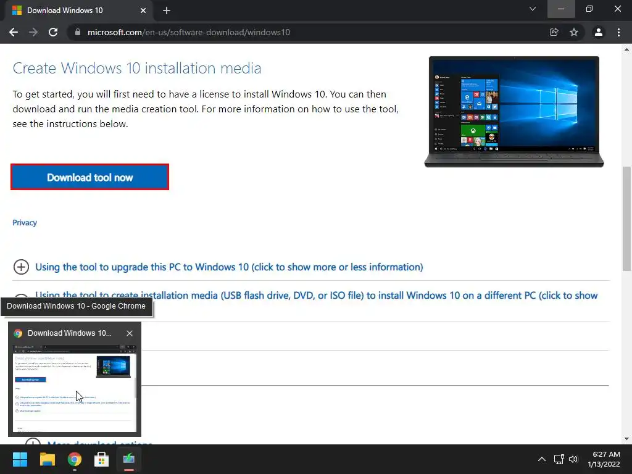The width and height of the screenshot is (632, 474).
Task: Click Download tool now button
Action: point(89,177)
